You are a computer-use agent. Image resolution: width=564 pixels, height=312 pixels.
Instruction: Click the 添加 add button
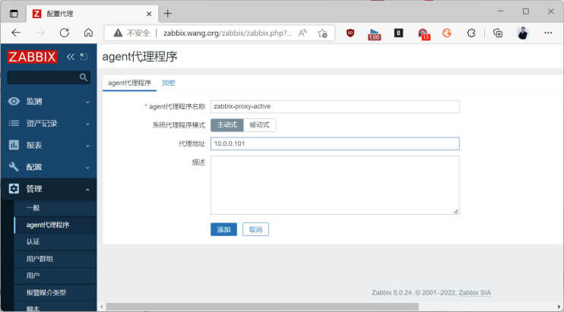pyautogui.click(x=223, y=229)
